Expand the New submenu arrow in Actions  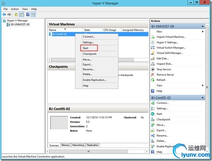click(203, 32)
